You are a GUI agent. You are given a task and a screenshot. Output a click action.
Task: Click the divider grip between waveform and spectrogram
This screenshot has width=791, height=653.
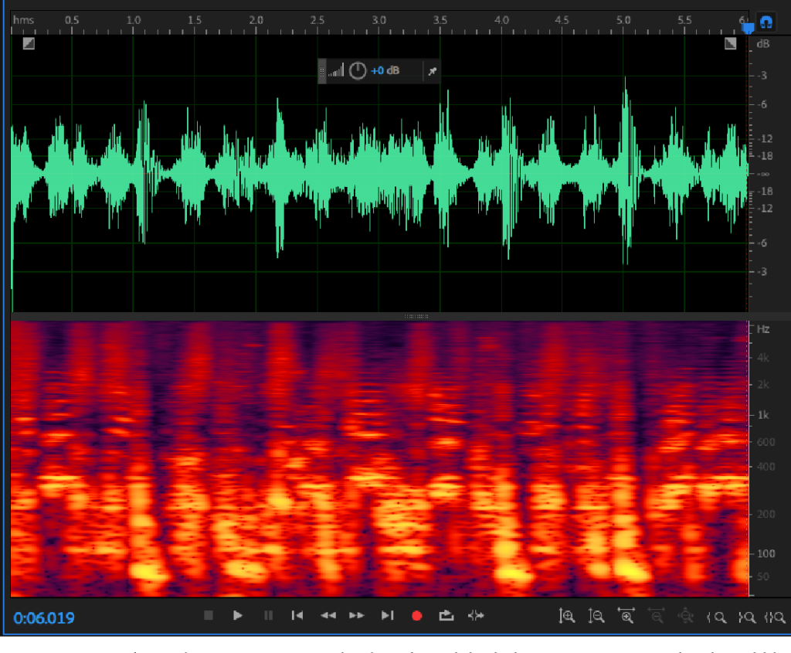click(416, 316)
